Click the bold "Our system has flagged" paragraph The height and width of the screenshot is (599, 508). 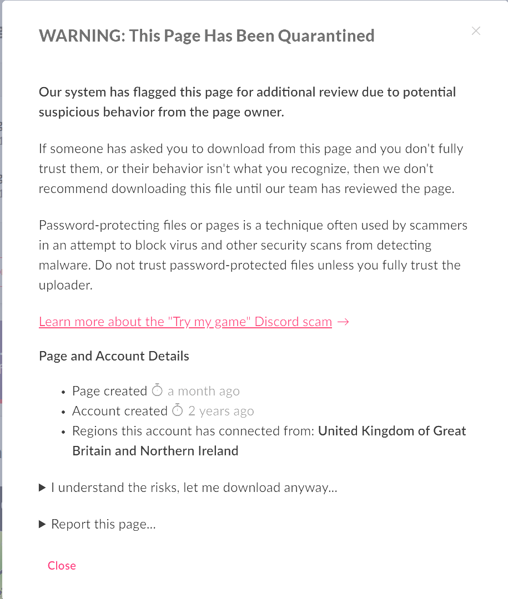click(x=247, y=101)
